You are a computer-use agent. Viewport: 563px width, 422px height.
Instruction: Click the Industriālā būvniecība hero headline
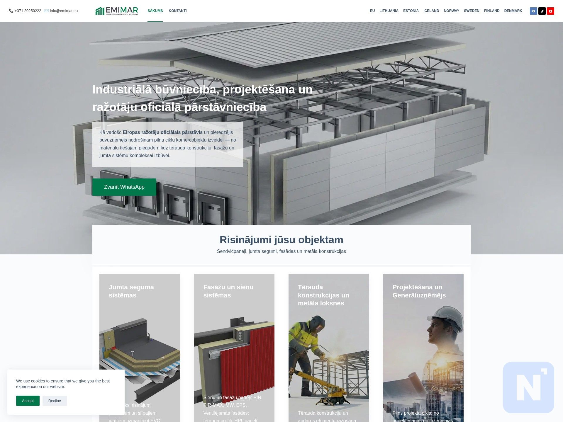pyautogui.click(x=203, y=98)
